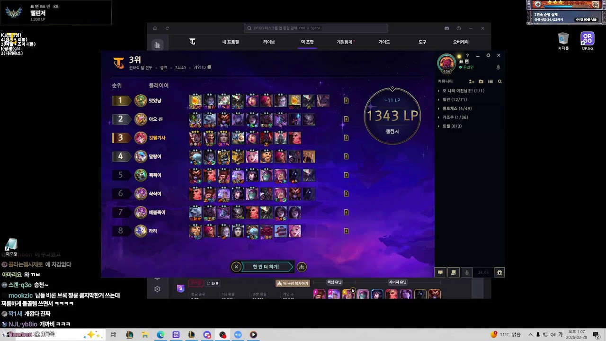Click the OP.GG refresh icon

pyautogui.click(x=167, y=28)
